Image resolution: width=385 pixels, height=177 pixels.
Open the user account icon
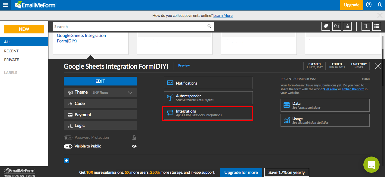point(380,5)
